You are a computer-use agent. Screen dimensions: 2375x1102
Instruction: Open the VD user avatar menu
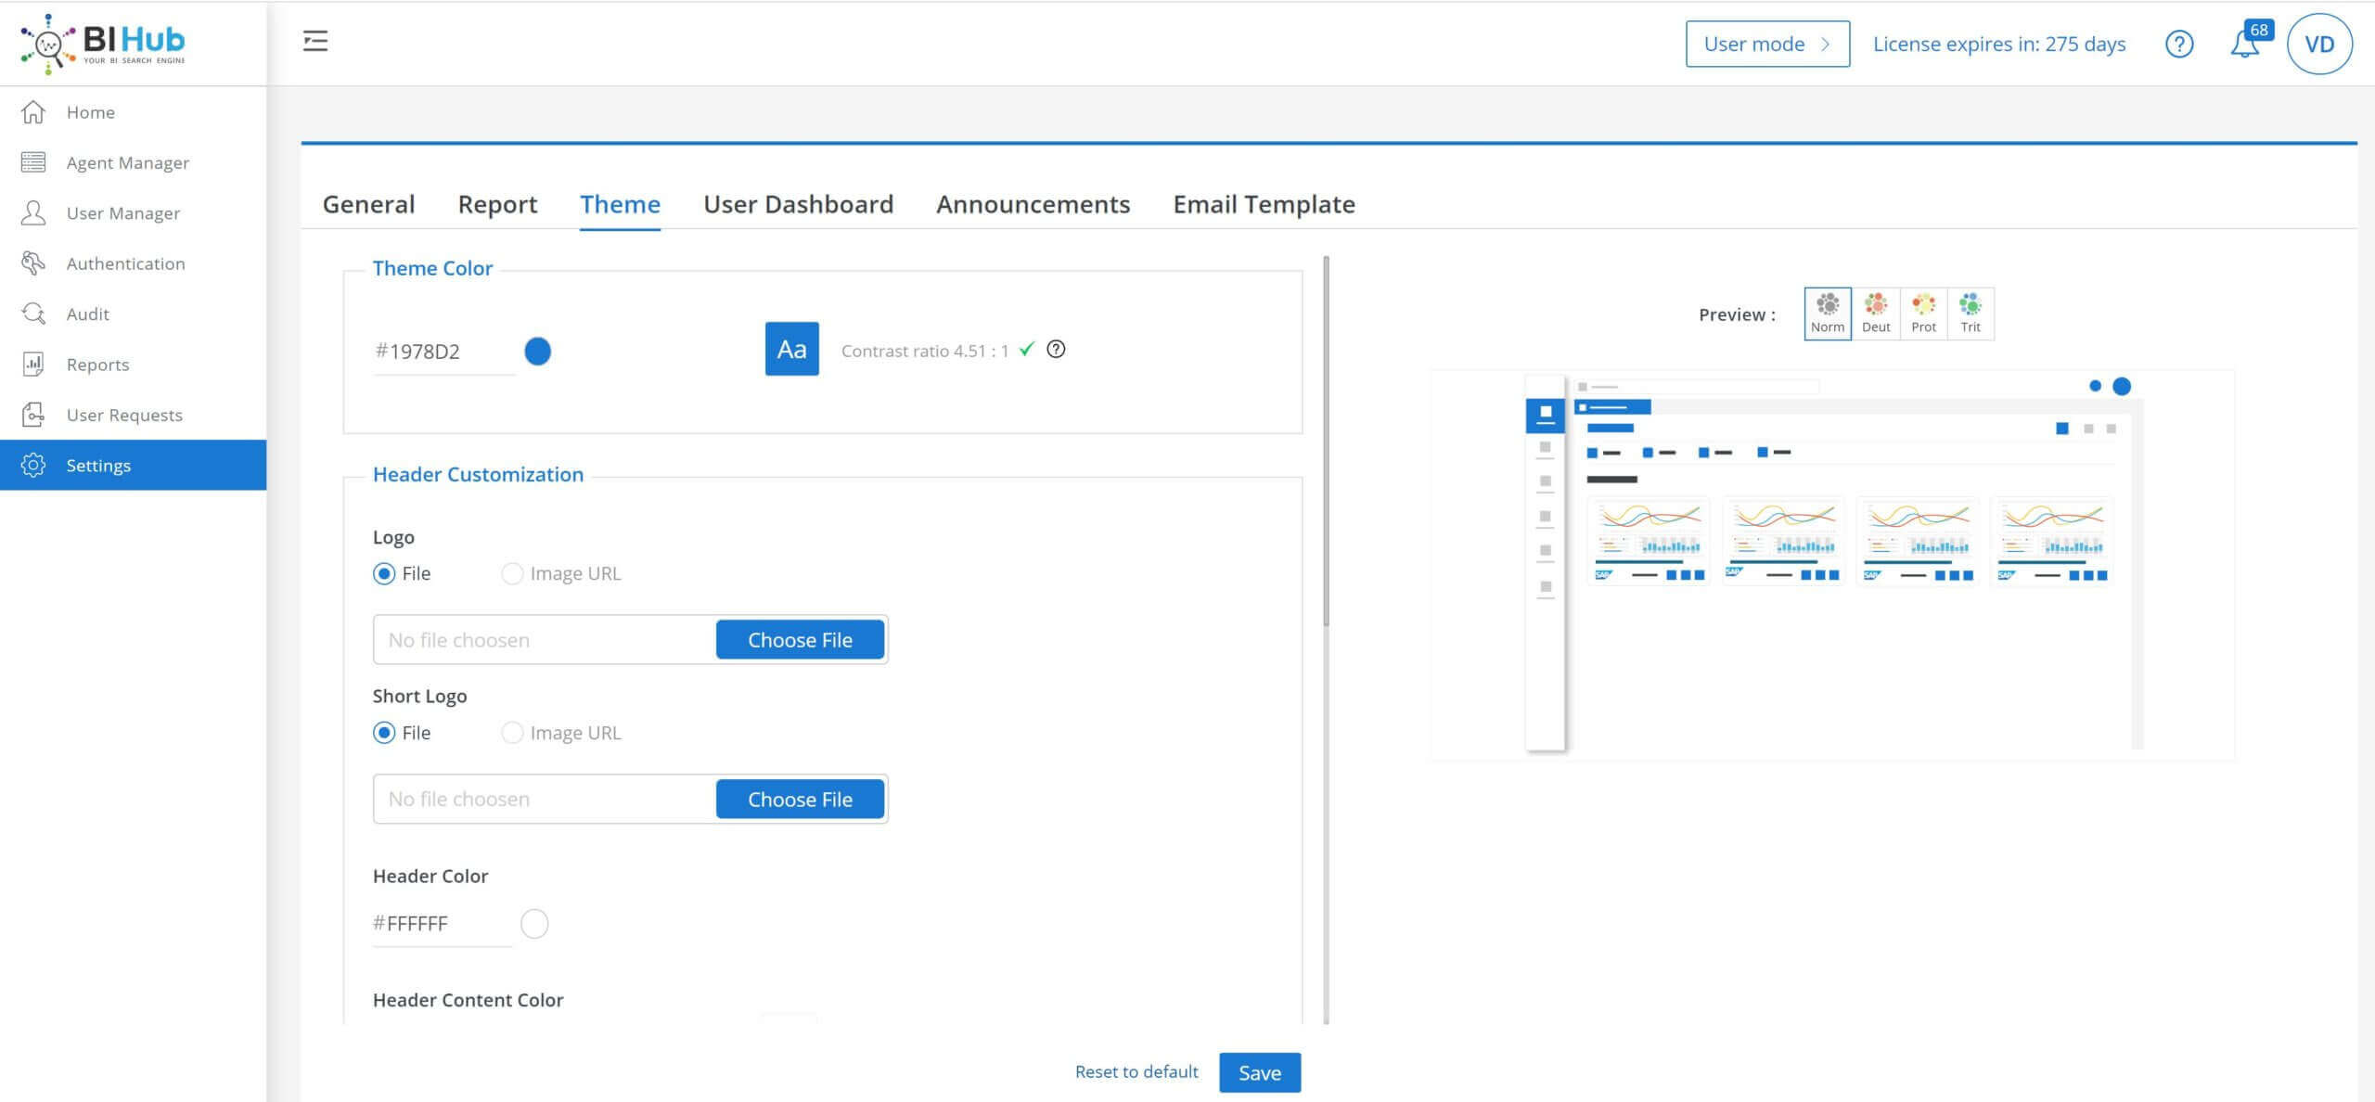coord(2319,44)
